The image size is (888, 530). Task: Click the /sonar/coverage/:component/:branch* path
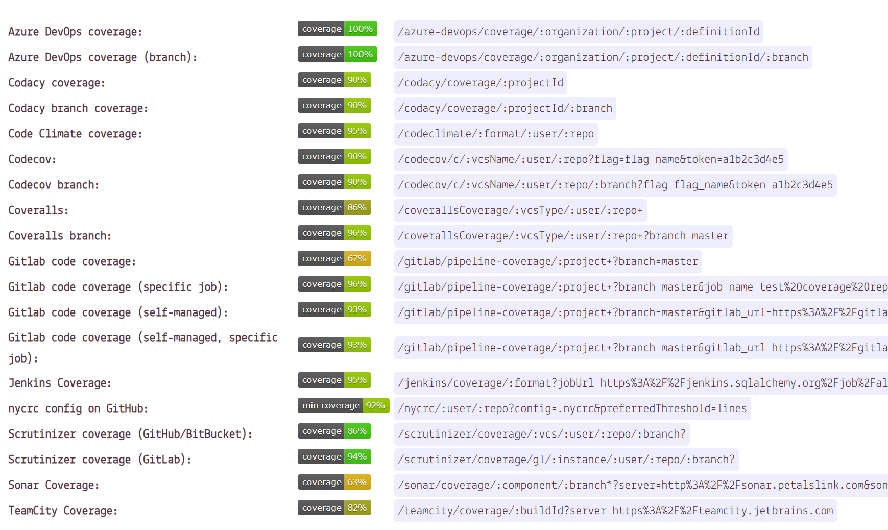pyautogui.click(x=641, y=485)
